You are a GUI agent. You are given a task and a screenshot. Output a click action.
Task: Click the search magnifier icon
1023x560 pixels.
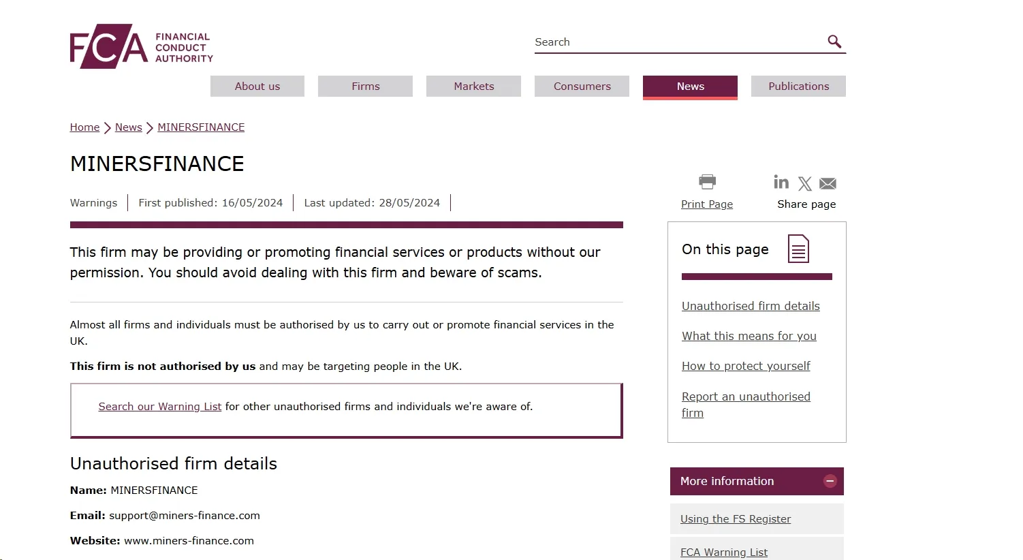click(834, 42)
